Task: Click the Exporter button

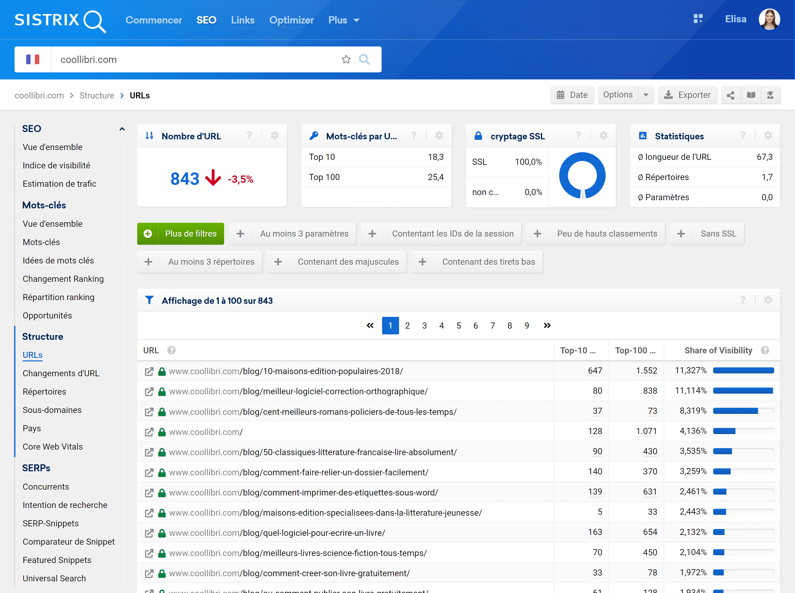Action: coord(687,95)
